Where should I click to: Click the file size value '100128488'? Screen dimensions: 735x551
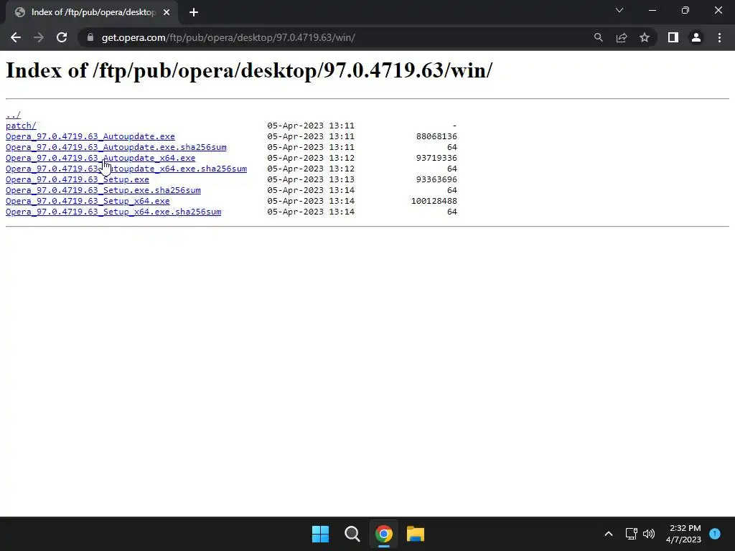coord(434,201)
